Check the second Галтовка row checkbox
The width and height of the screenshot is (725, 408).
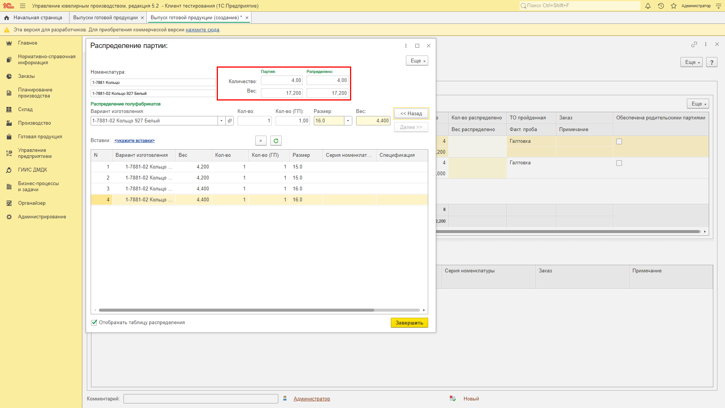click(x=619, y=163)
